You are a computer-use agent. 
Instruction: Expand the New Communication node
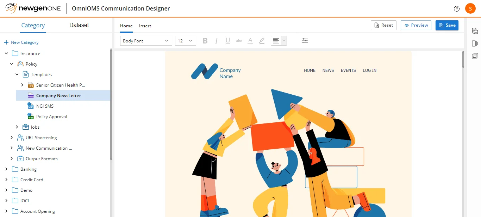point(12,148)
